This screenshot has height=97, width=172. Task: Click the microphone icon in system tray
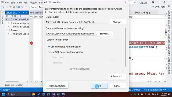coord(146,94)
